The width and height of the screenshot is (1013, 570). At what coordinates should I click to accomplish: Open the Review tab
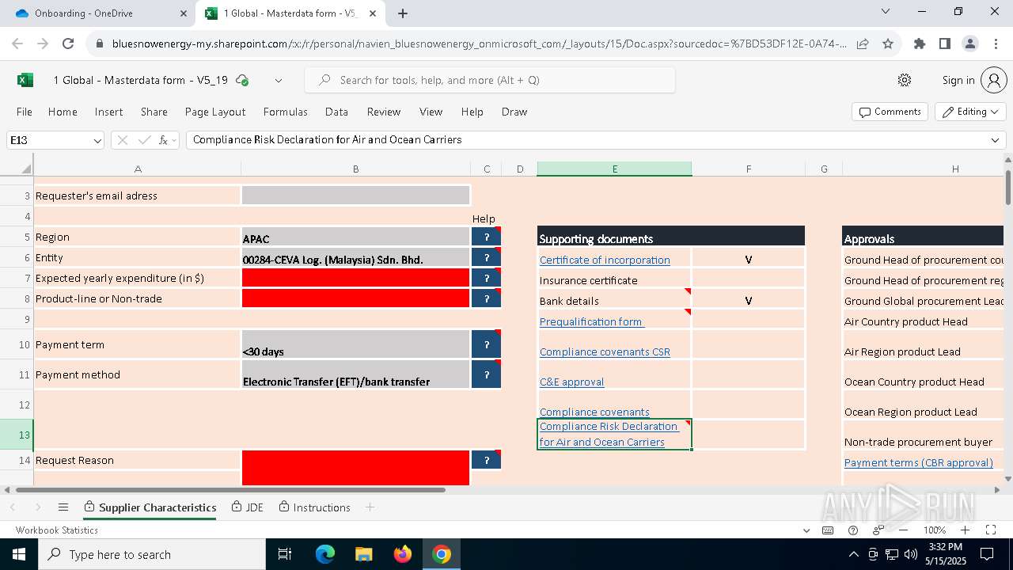tap(384, 112)
